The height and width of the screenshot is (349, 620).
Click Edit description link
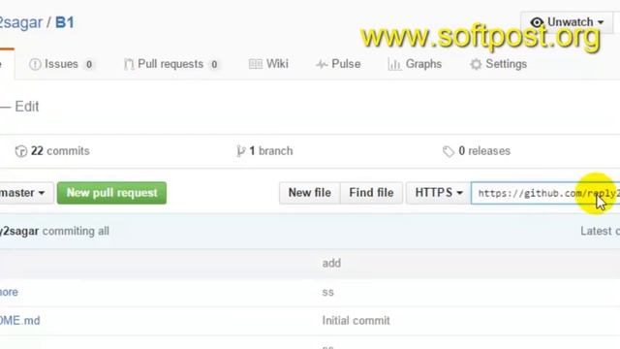(27, 107)
